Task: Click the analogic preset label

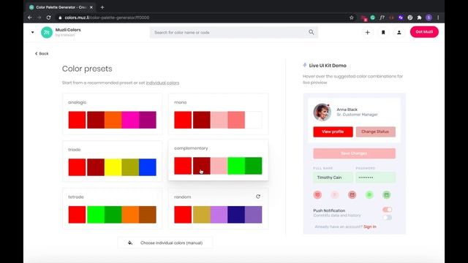Action: (77, 102)
